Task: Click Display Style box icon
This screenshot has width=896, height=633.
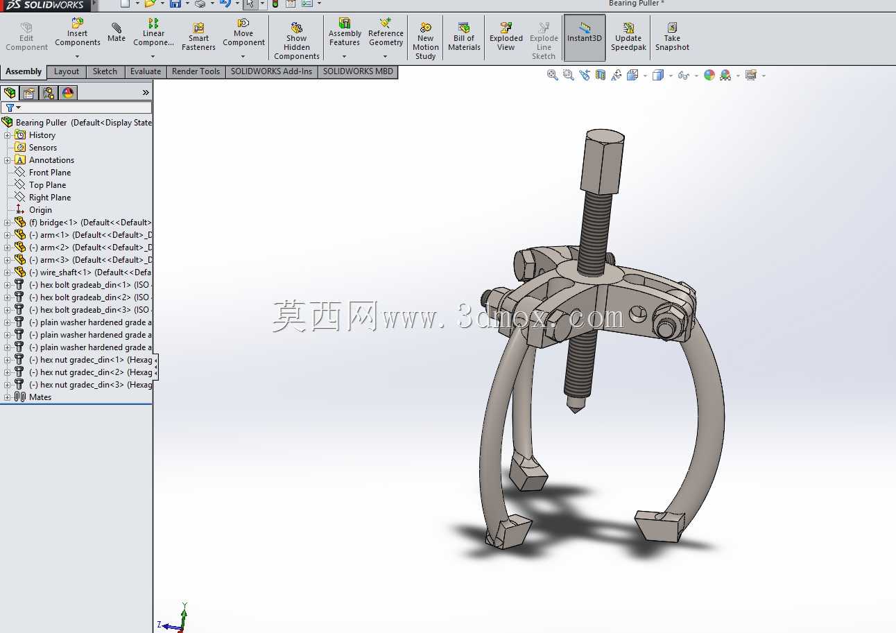Action: tap(658, 75)
